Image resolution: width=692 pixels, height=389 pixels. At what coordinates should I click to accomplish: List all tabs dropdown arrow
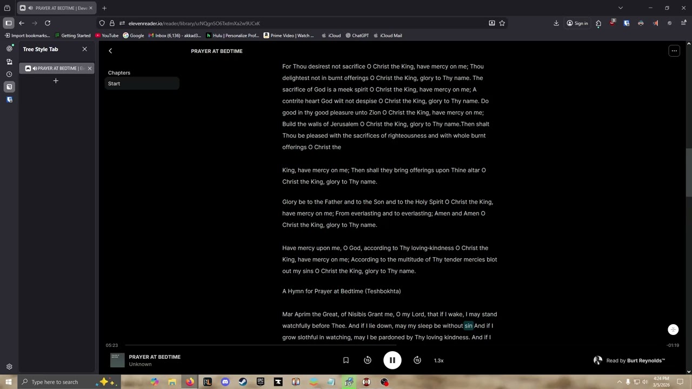click(621, 8)
